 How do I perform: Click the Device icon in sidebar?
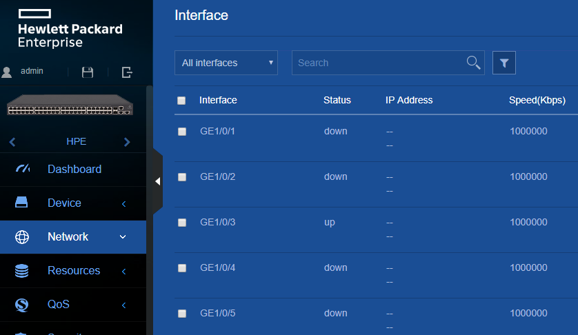point(21,203)
